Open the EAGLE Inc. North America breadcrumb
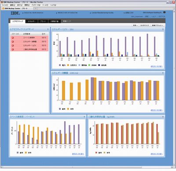This screenshot has height=171, width=176. [33, 13]
